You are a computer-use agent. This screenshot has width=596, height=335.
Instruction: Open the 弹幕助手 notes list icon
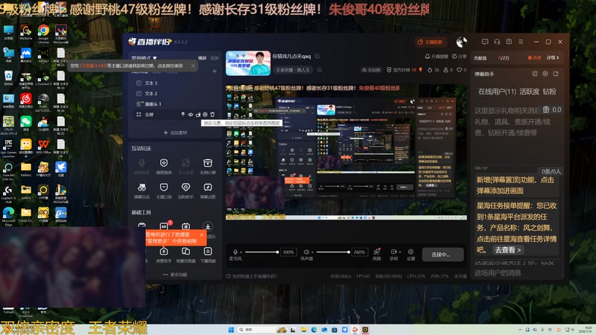[x=535, y=74]
